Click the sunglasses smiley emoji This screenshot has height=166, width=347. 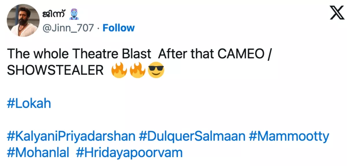(156, 71)
